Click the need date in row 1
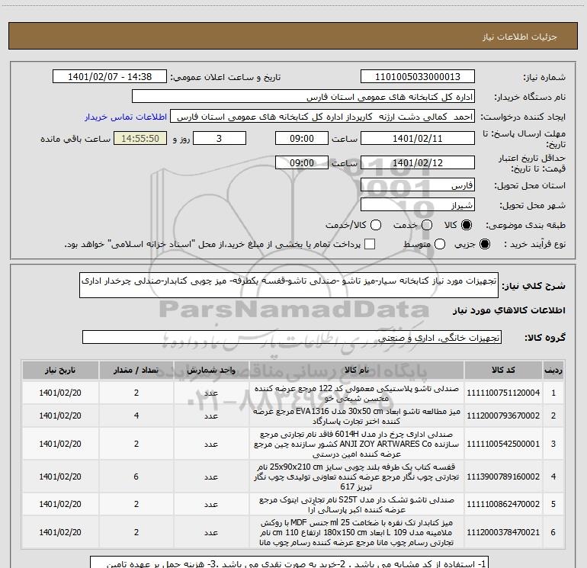 pyautogui.click(x=60, y=393)
